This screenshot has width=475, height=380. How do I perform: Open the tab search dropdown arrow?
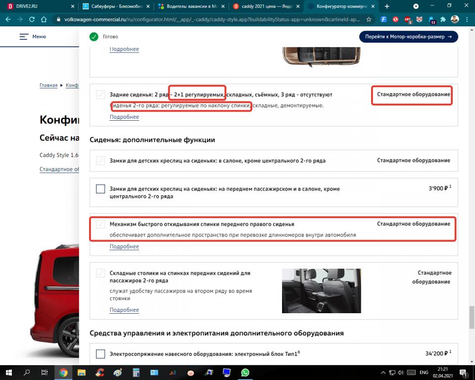coord(416,6)
